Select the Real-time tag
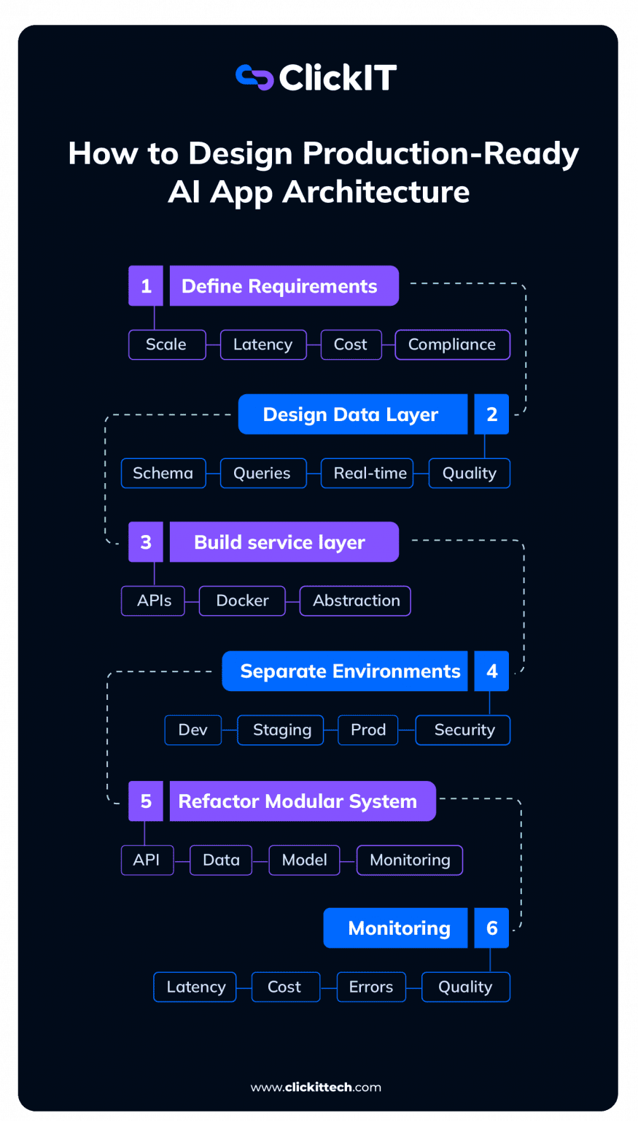 pyautogui.click(x=367, y=473)
